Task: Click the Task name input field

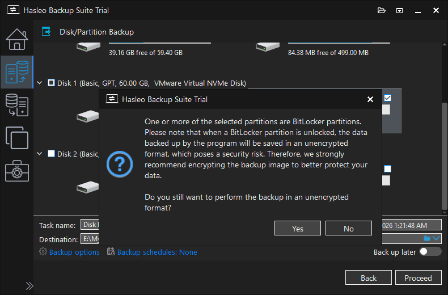Action: tap(261, 225)
